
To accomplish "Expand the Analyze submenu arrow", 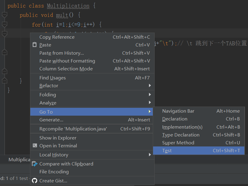I will pos(150,103).
